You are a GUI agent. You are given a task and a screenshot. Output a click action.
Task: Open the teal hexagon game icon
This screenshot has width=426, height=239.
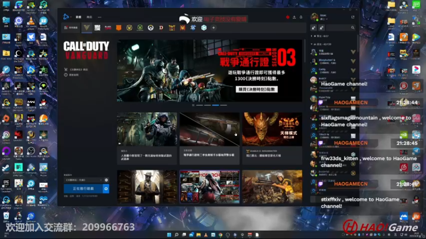coord(204,28)
